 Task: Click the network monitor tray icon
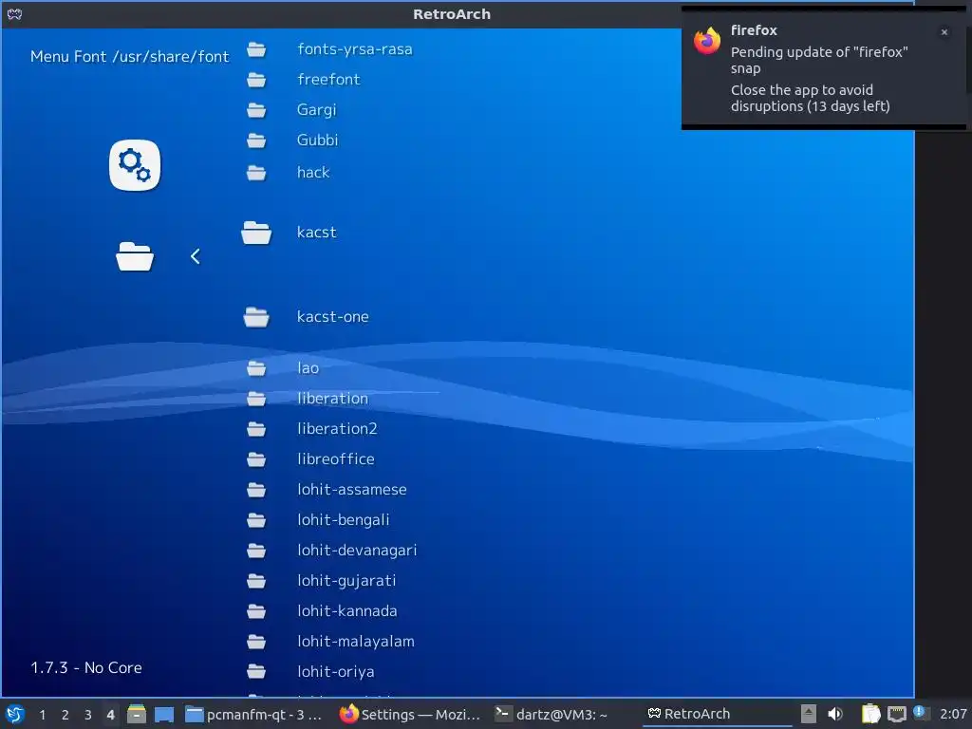point(897,714)
